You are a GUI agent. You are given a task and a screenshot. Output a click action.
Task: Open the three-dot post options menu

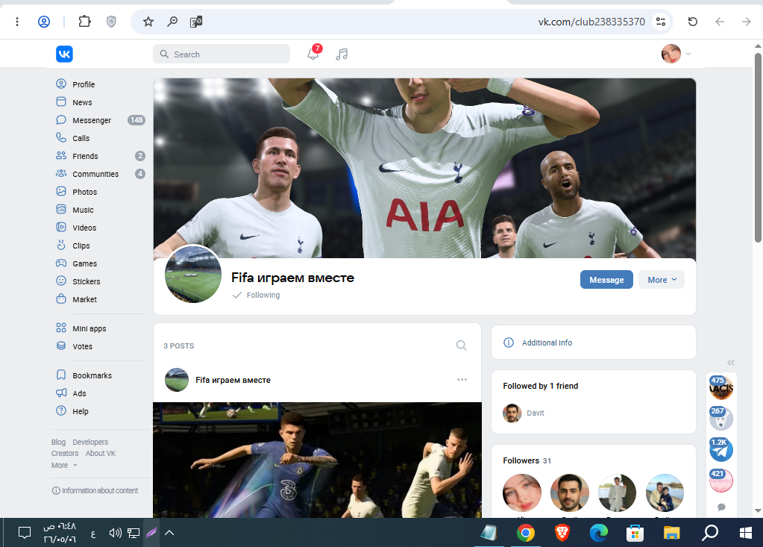point(462,380)
